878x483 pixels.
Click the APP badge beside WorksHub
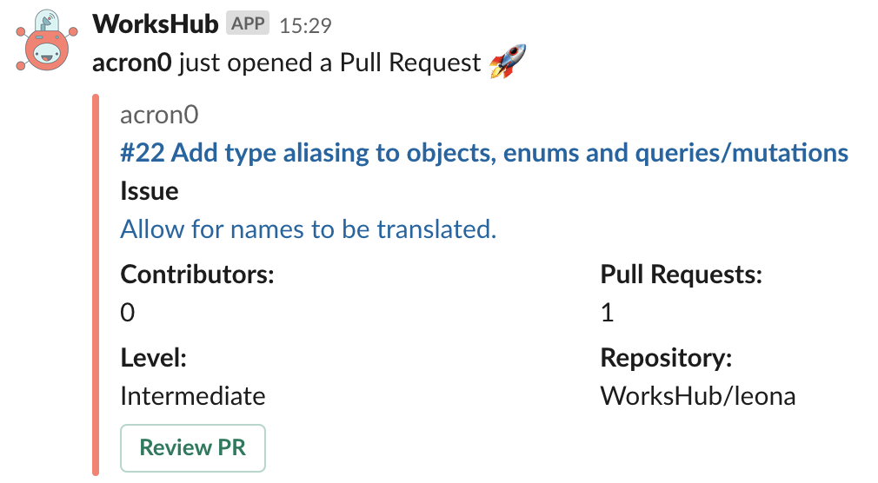248,23
